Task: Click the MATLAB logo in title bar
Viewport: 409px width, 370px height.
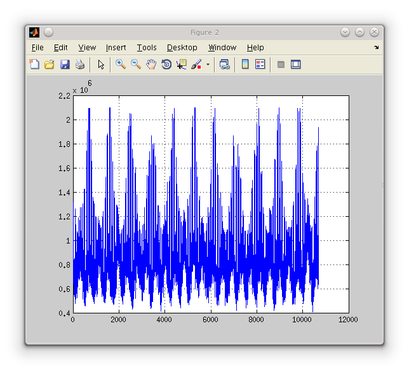Action: click(34, 32)
